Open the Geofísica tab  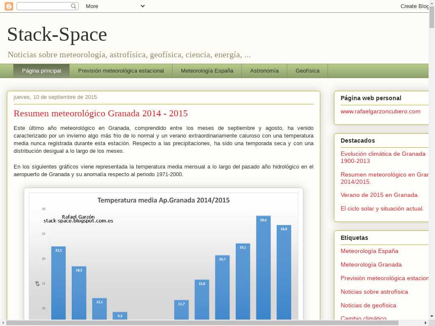[308, 71]
